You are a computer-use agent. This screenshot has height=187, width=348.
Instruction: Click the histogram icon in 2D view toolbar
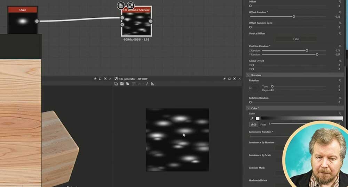pos(153,84)
